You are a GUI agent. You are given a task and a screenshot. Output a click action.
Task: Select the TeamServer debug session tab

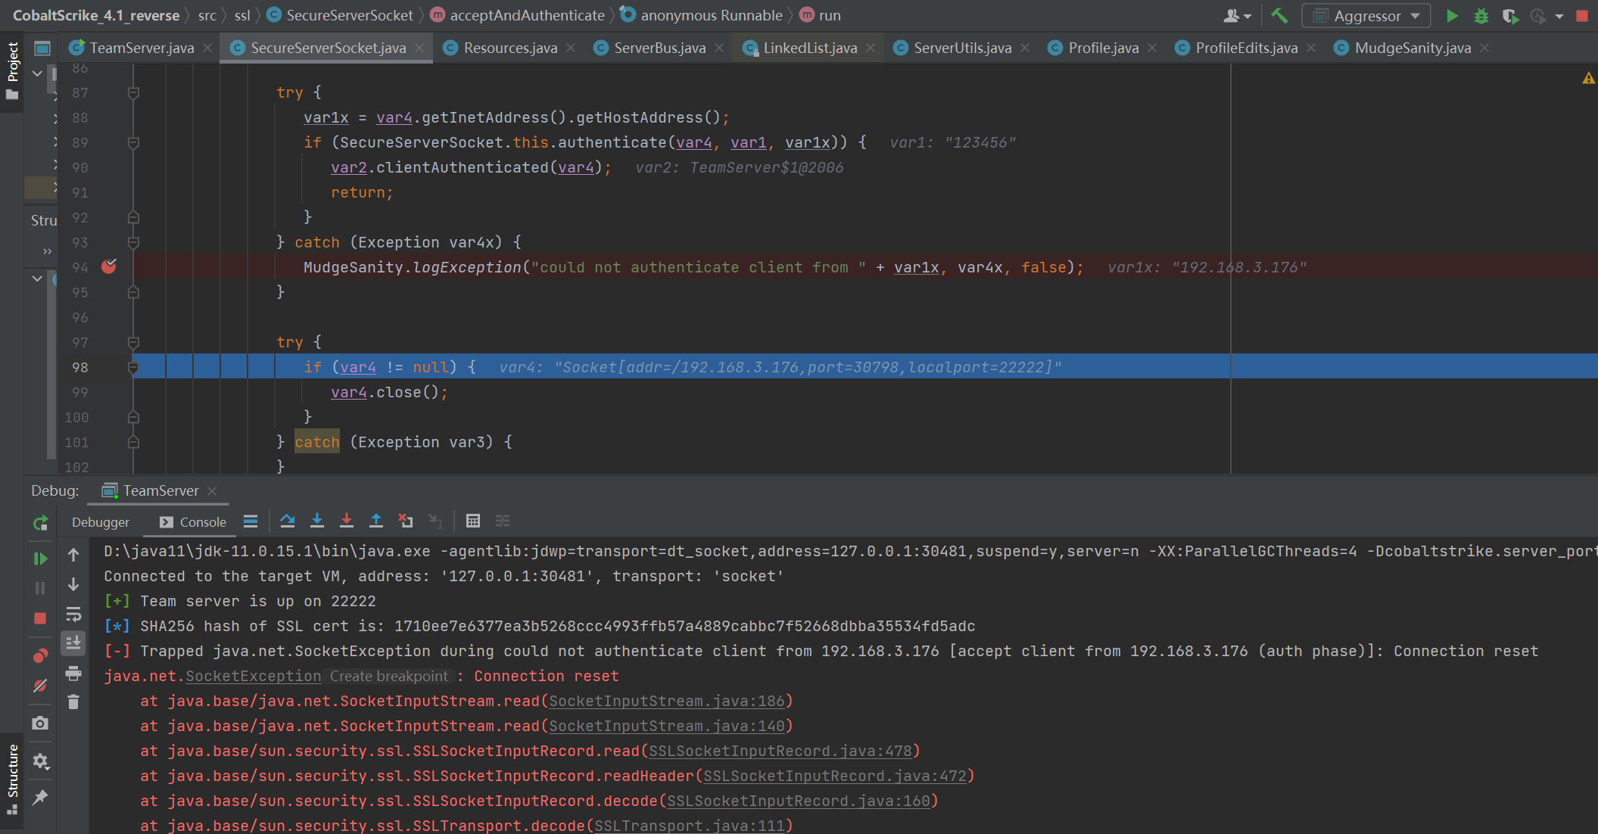coord(159,490)
